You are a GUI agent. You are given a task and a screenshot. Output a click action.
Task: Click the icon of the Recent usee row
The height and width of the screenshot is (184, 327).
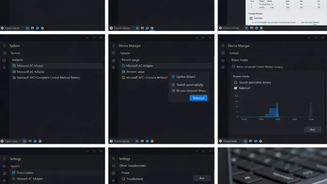pos(124,72)
